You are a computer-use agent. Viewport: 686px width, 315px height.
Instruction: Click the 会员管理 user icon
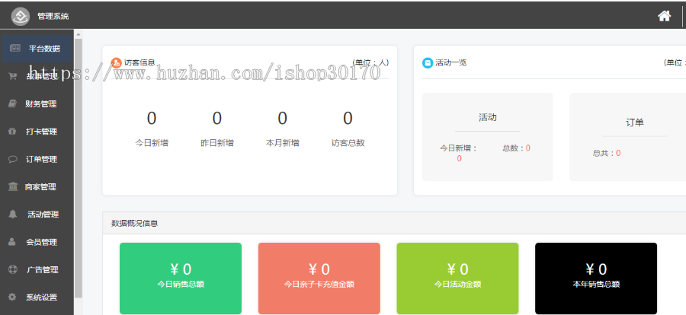tap(12, 242)
